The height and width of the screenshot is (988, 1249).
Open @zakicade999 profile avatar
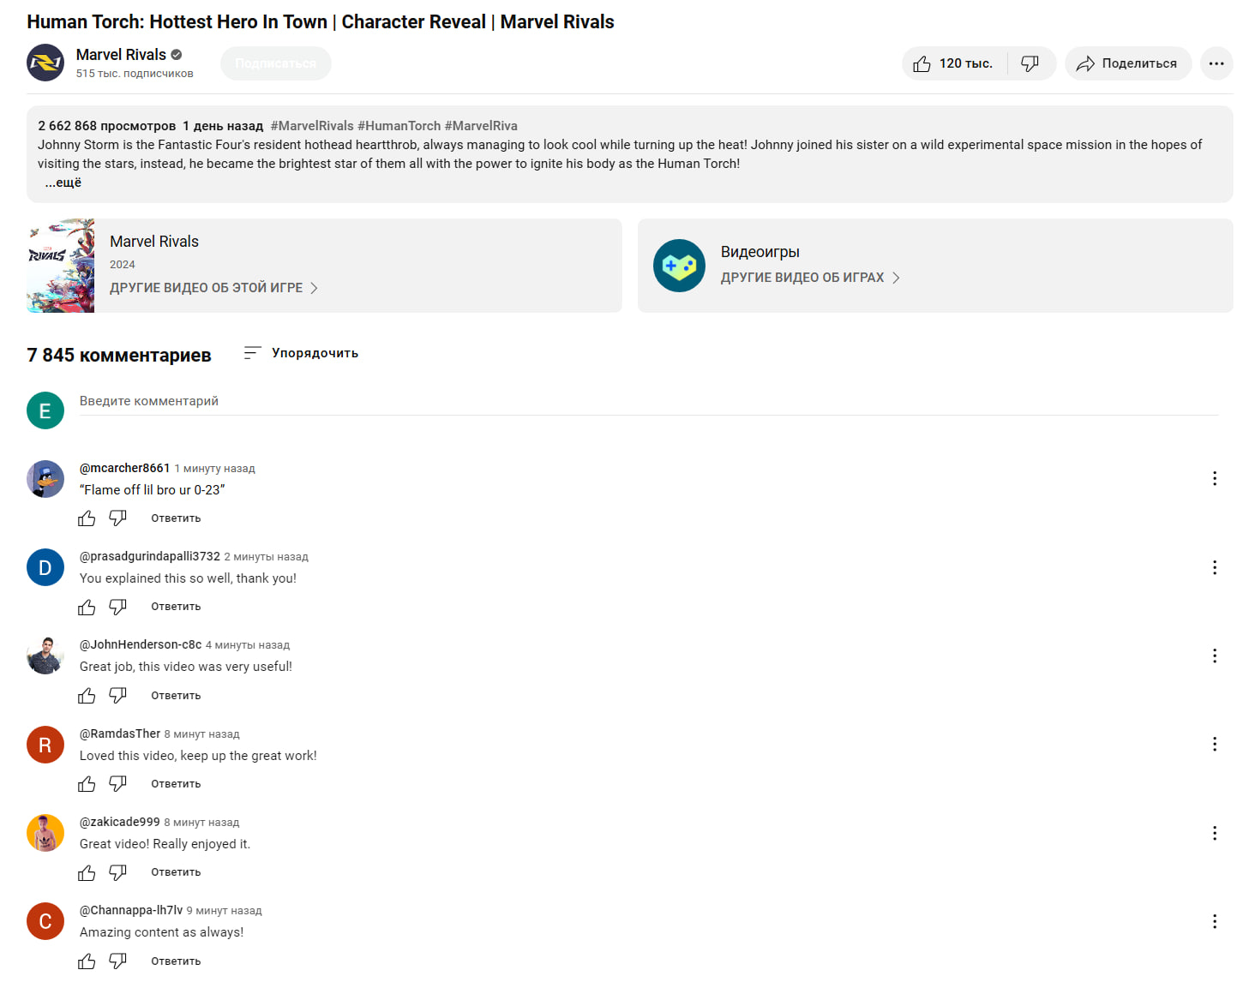click(45, 833)
